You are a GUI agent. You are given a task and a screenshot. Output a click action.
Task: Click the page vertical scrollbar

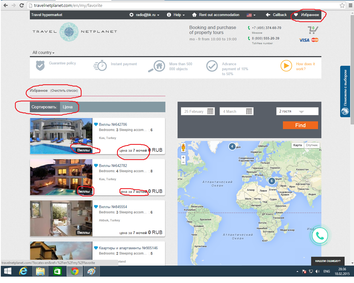point(352,69)
